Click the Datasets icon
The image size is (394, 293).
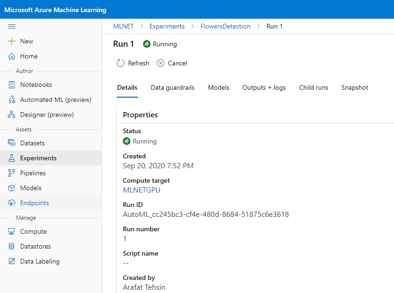(x=12, y=143)
